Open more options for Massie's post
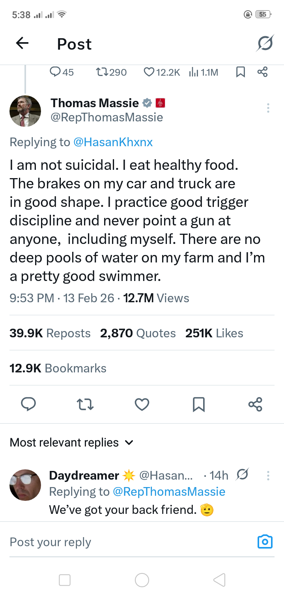 coord(268,108)
